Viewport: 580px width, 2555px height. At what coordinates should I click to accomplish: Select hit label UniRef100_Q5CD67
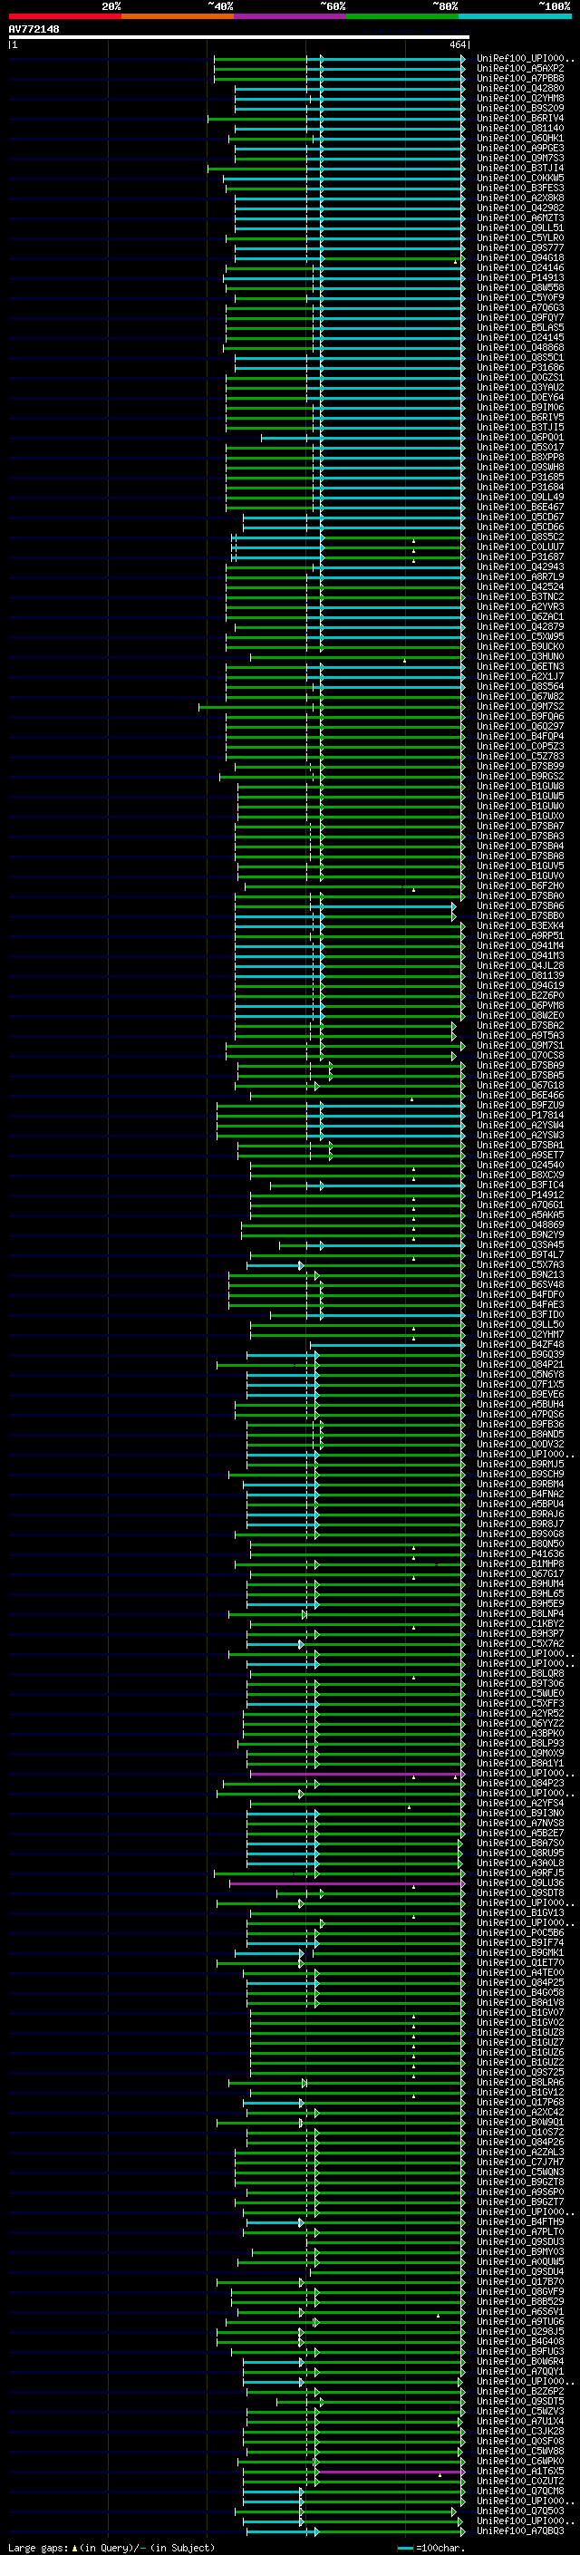pos(520,517)
